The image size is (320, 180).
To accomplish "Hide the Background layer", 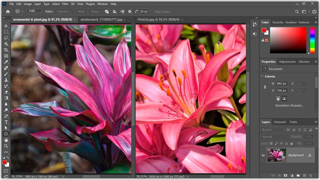I will coord(263,155).
